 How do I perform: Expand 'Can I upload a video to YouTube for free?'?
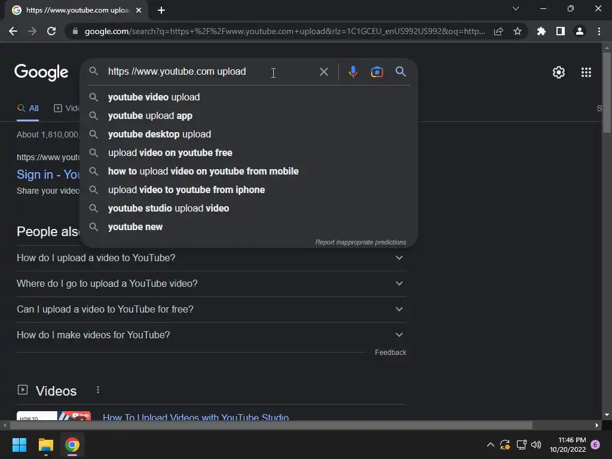pyautogui.click(x=211, y=310)
